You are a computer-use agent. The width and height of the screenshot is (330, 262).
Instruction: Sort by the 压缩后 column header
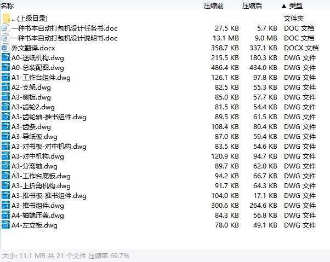[252, 6]
